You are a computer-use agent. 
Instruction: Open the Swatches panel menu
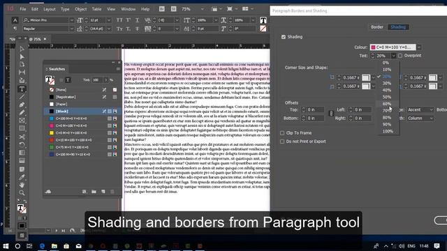118,69
